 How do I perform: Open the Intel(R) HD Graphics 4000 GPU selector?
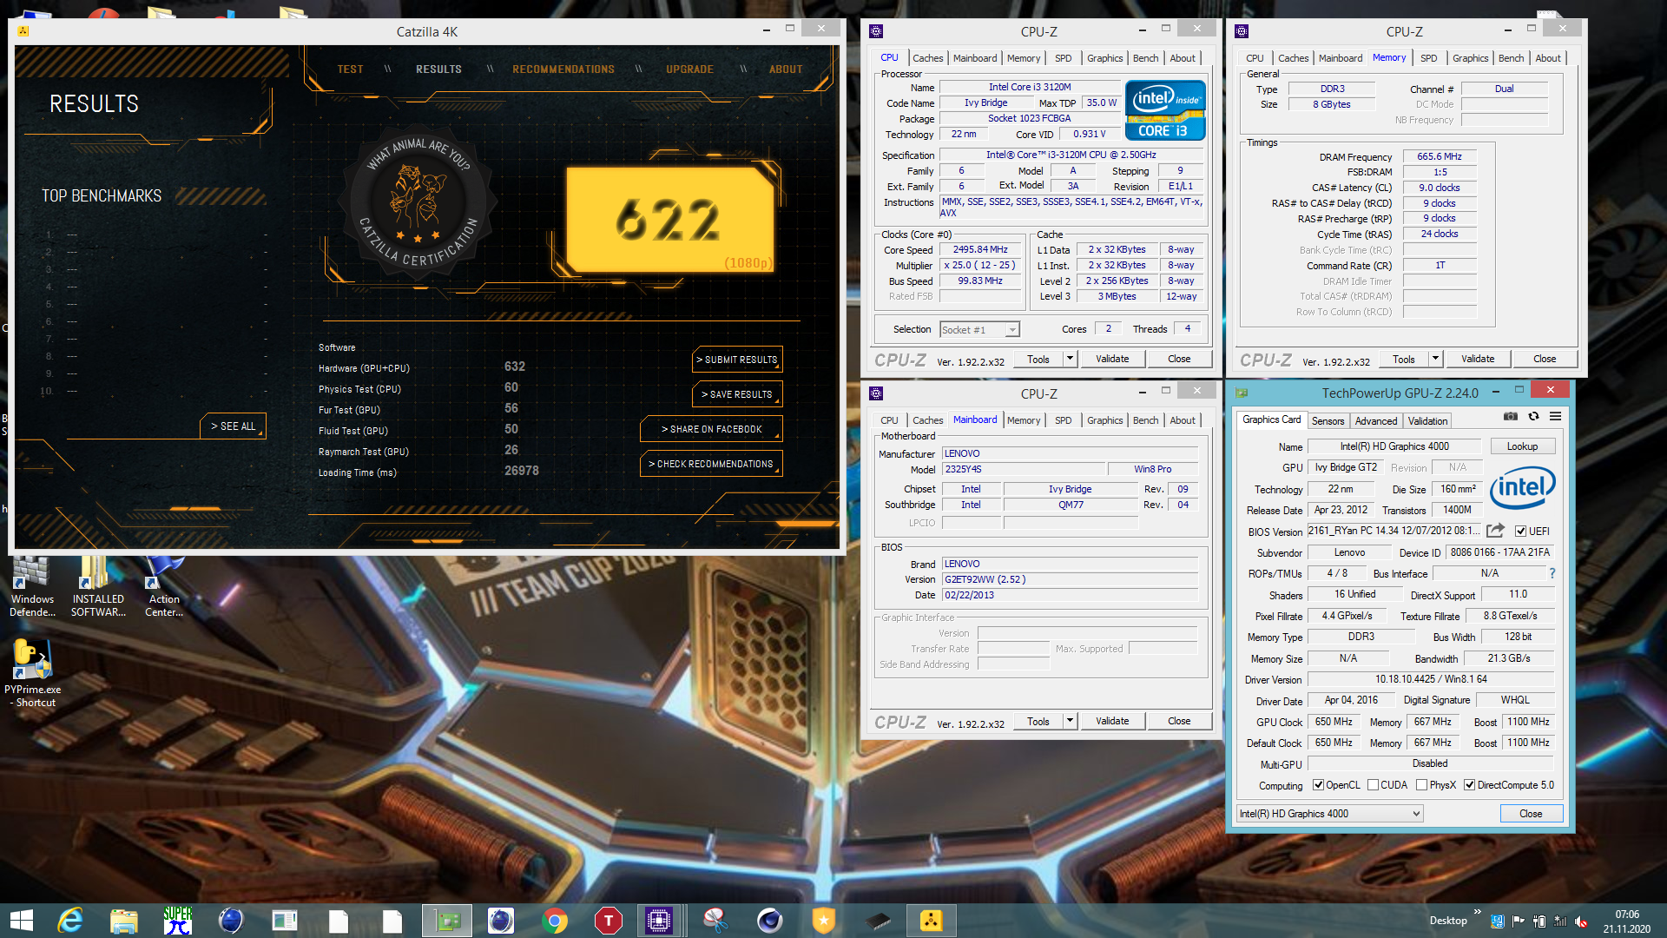(x=1329, y=814)
